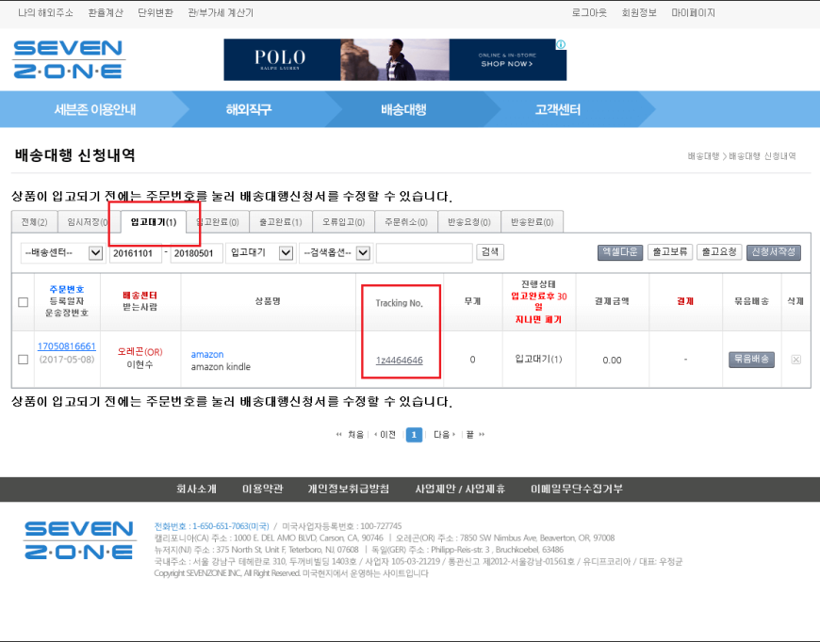Viewport: 820px width, 642px height.
Task: Click the 출고요청 button
Action: [x=719, y=251]
